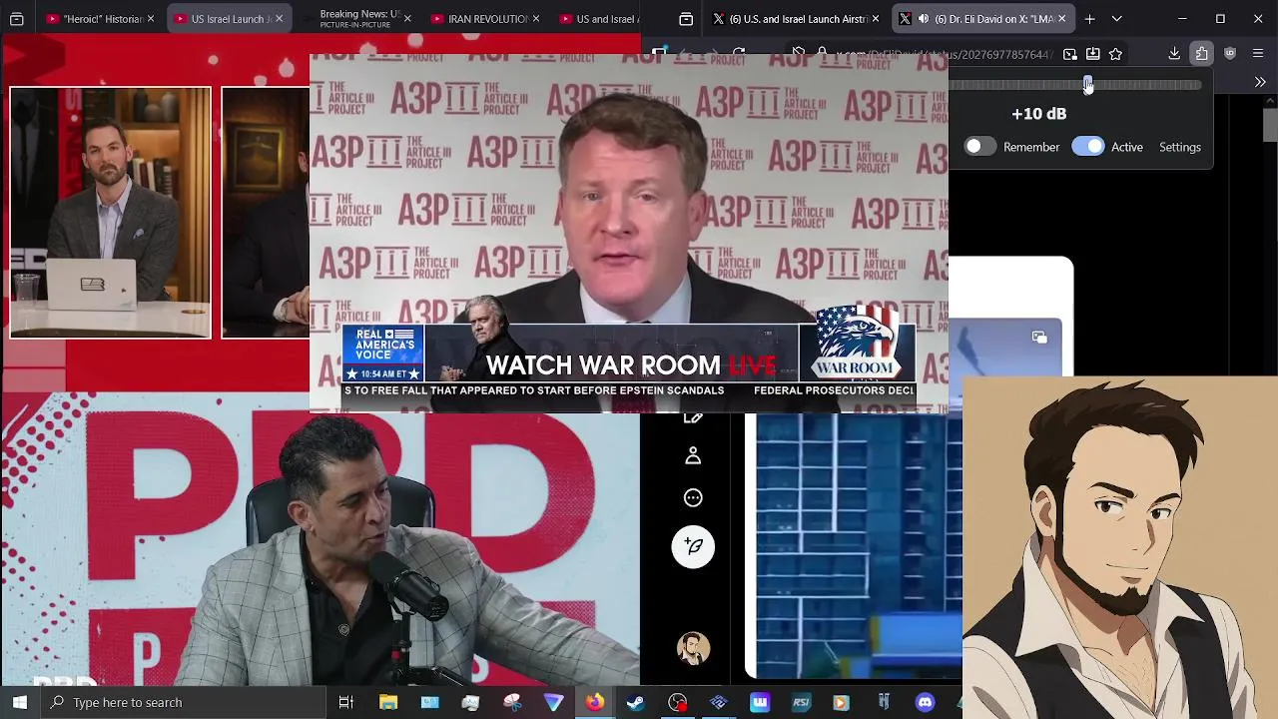Open the Windows Start button

tap(20, 702)
